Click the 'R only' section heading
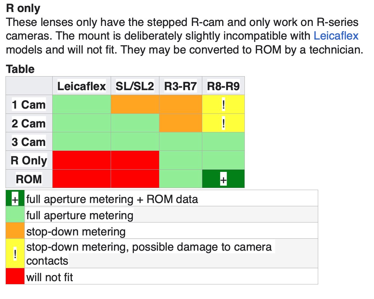Viewport: 374px width, 299px height. (x=23, y=8)
